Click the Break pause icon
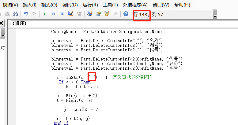The width and height of the screenshot is (238, 125). 53,14
